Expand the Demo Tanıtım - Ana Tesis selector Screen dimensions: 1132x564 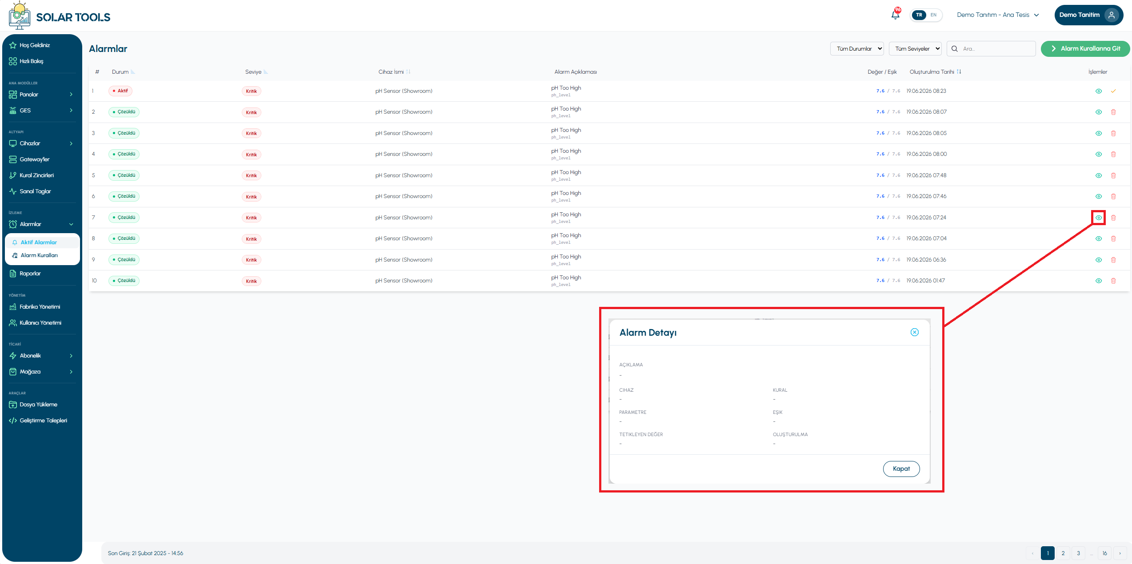pyautogui.click(x=998, y=15)
